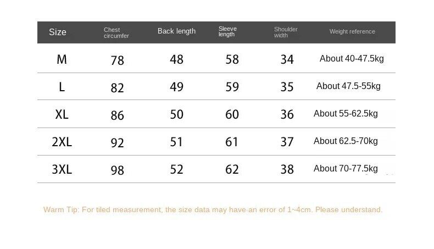Click shoulder width value 37 for 2XL
Image resolution: width=434 pixels, height=249 pixels.
pos(287,142)
